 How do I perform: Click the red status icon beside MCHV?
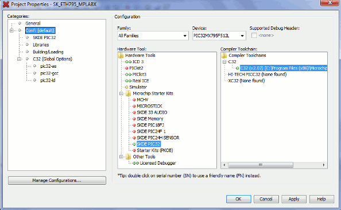(134, 100)
